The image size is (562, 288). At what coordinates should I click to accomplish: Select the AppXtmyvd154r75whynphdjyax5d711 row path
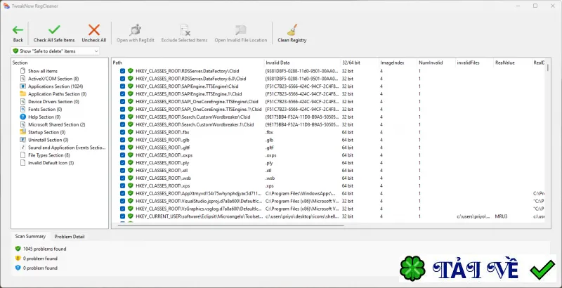[200, 193]
